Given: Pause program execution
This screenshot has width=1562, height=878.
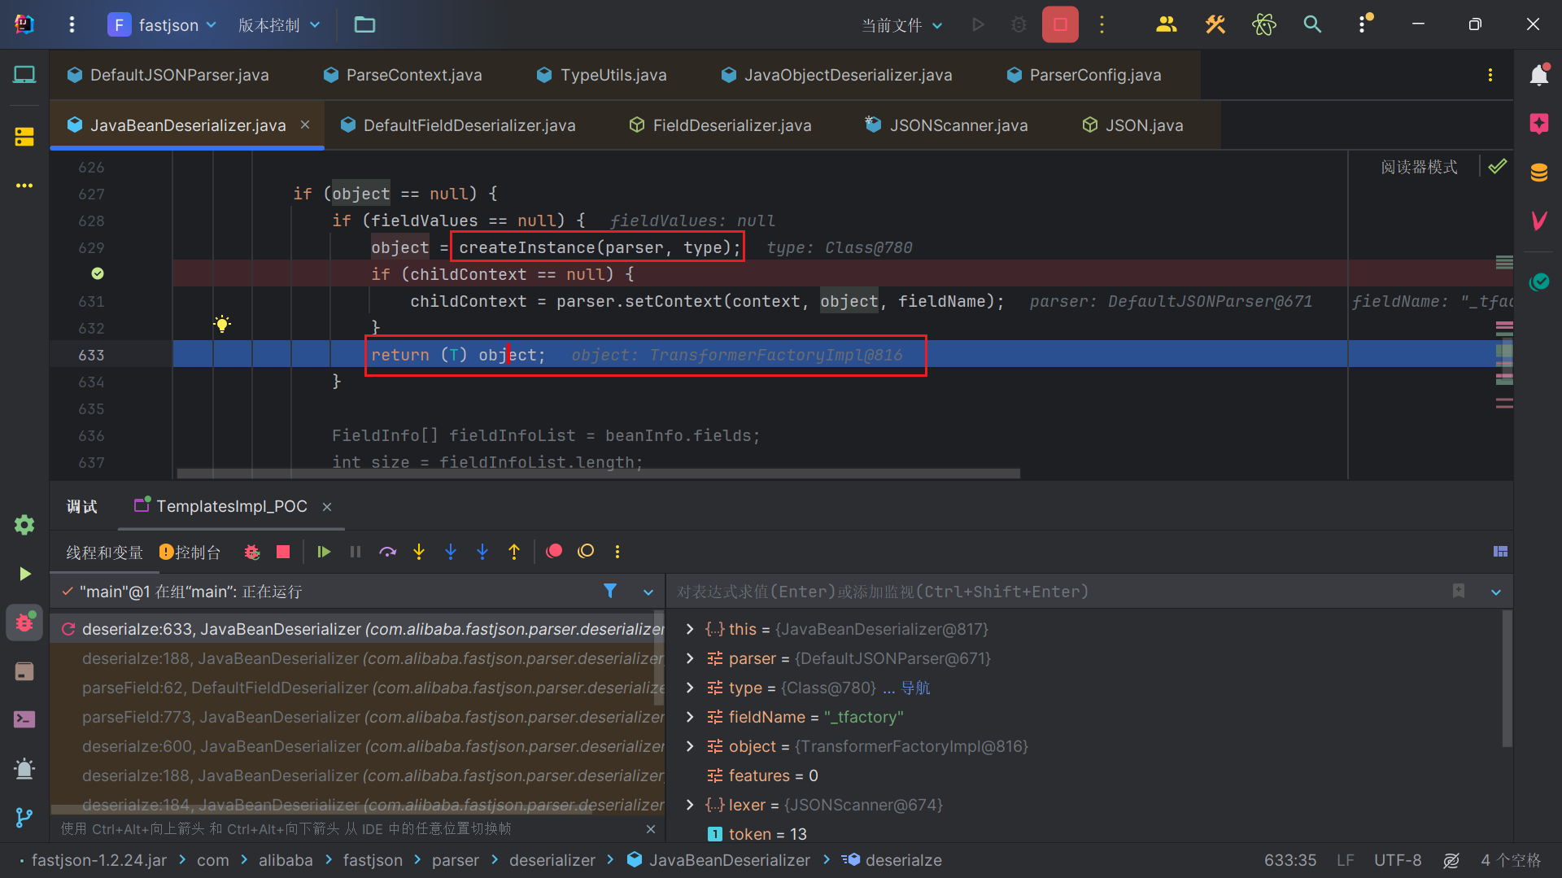Looking at the screenshot, I should [356, 552].
